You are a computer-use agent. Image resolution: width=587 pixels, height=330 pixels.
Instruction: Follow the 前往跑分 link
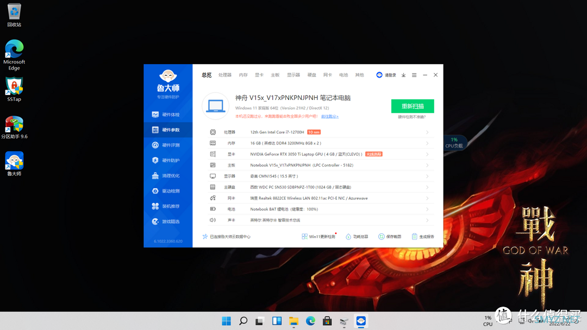[330, 117]
